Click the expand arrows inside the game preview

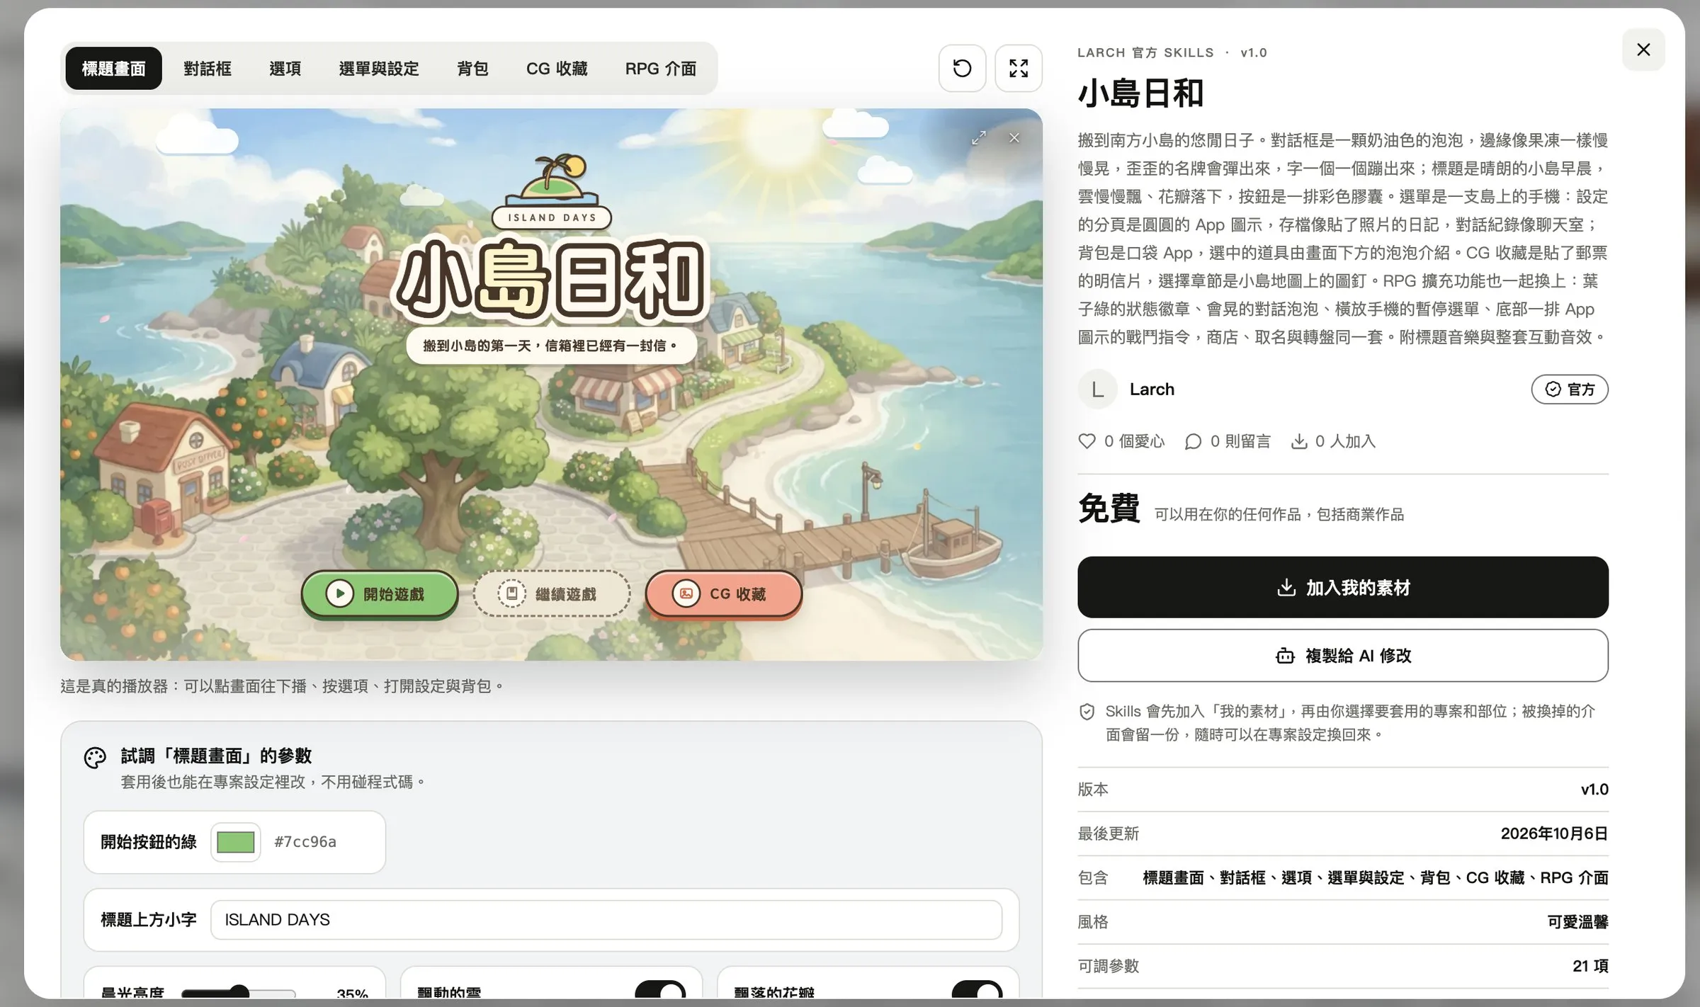[979, 138]
